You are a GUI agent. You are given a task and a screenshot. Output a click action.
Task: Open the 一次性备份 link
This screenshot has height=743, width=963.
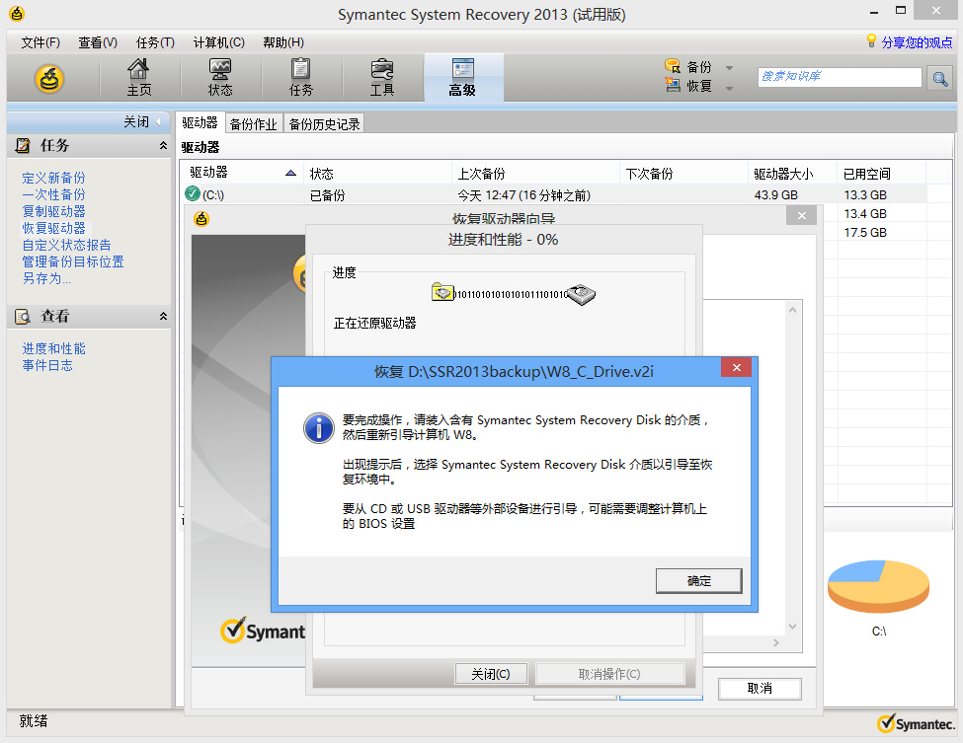point(53,194)
